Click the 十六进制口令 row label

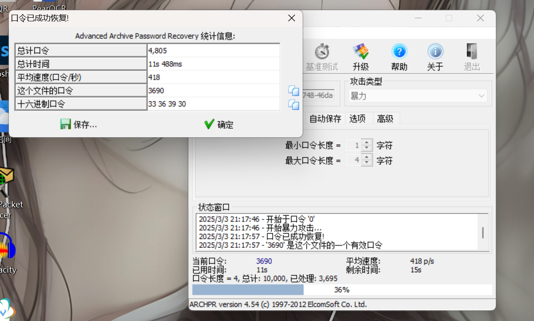pos(81,104)
